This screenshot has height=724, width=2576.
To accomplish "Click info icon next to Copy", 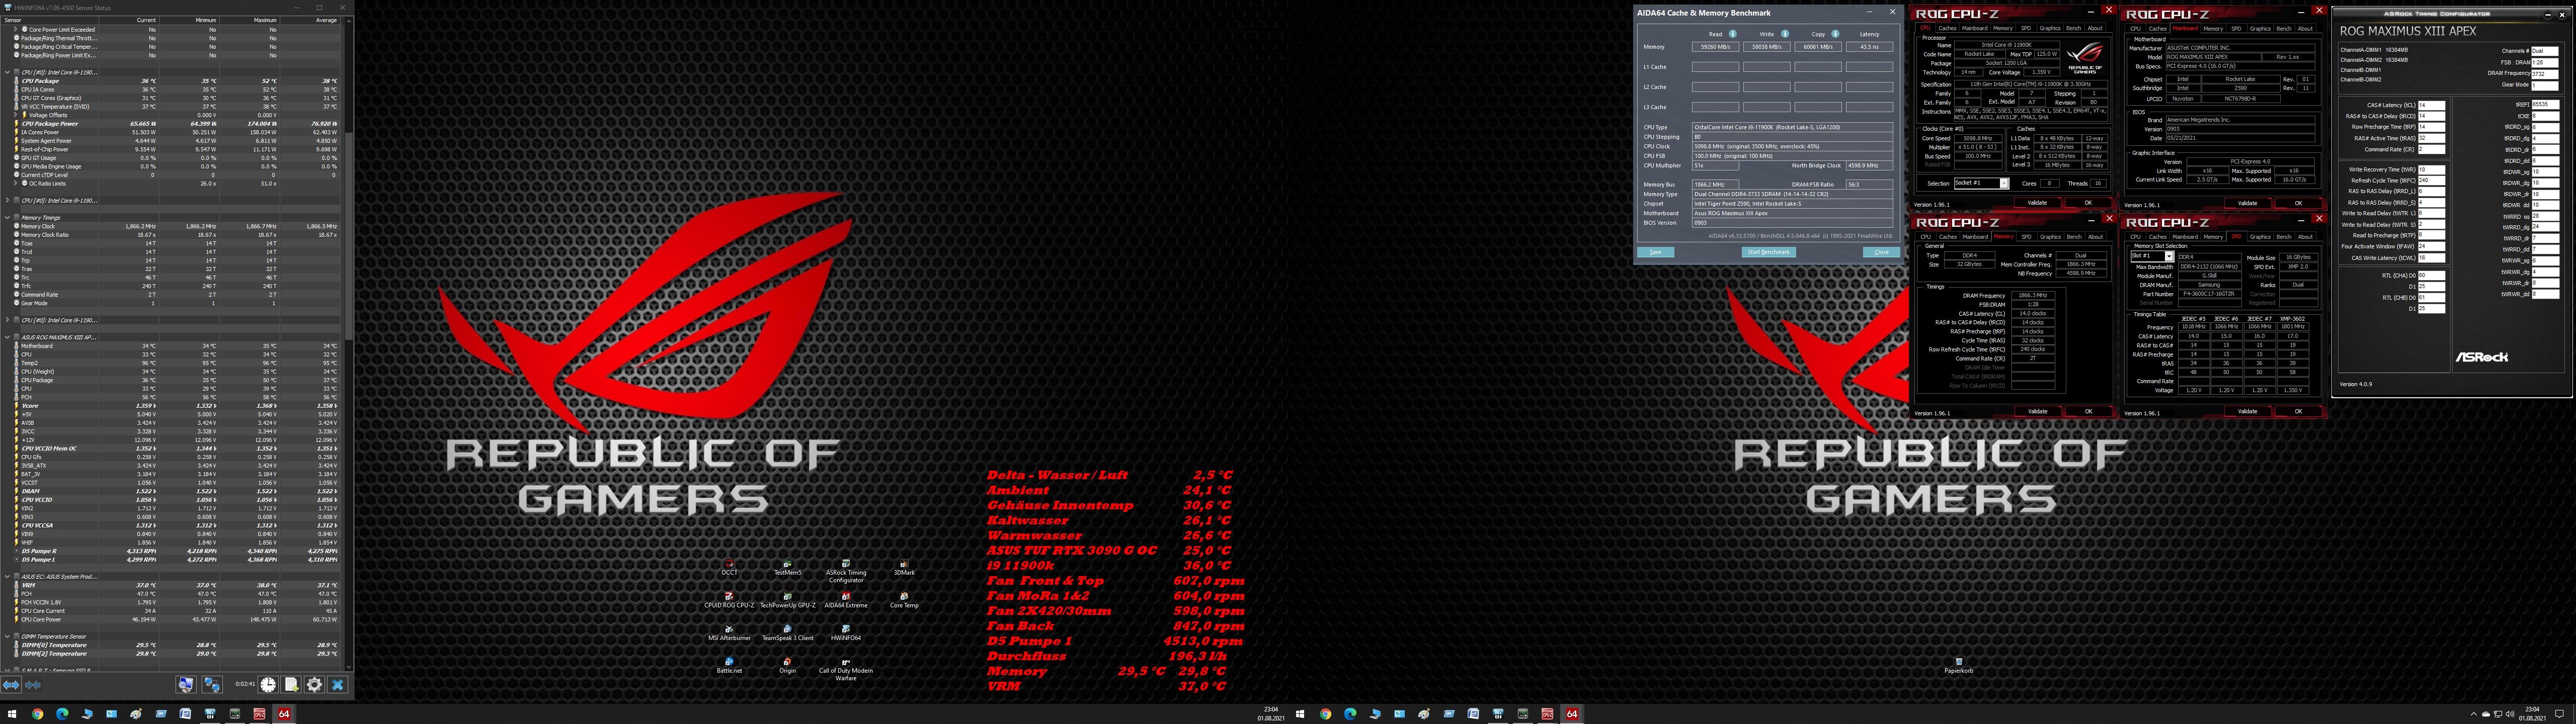I will tap(1835, 34).
